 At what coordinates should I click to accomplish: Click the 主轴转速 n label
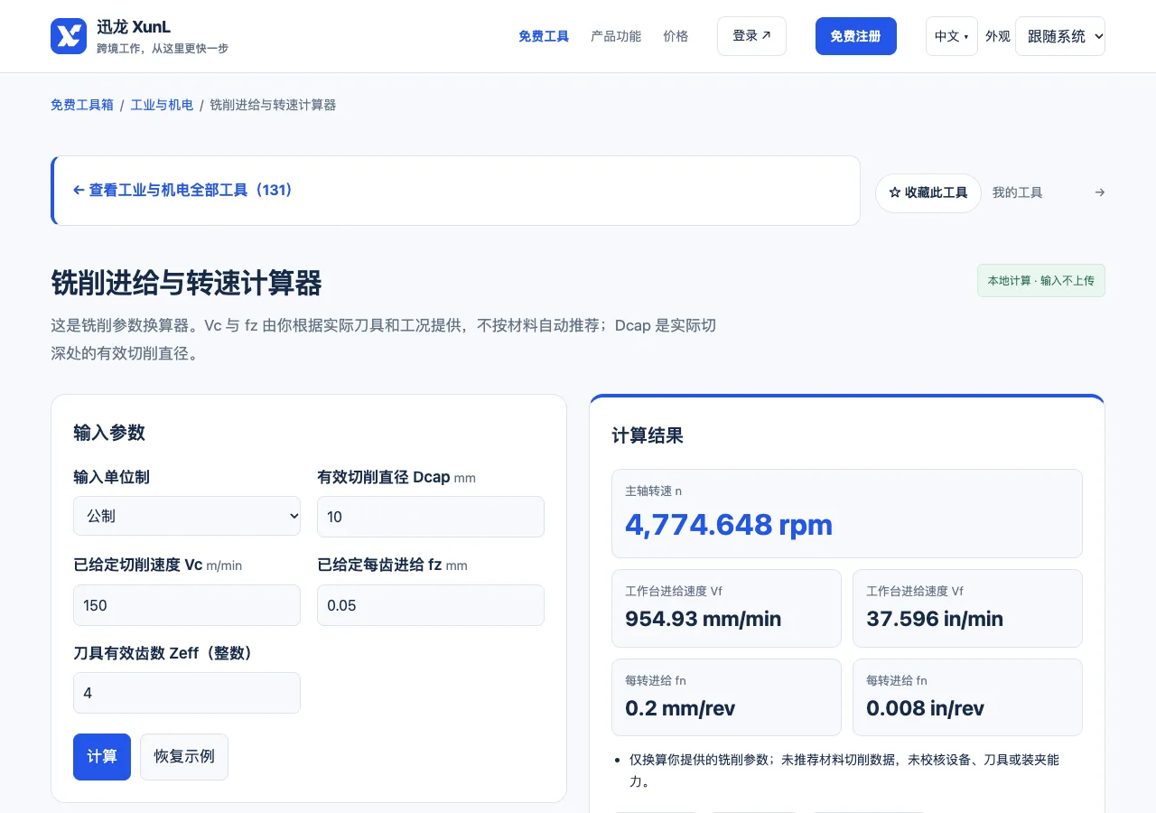(654, 491)
